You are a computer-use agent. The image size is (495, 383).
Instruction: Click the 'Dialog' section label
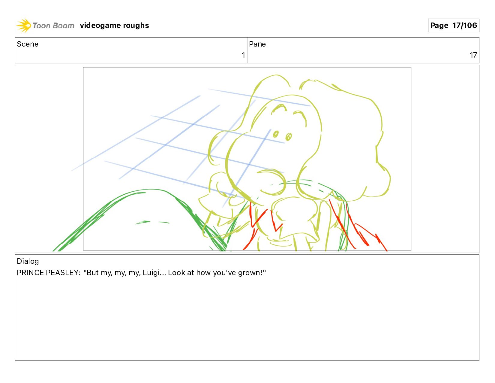click(28, 261)
